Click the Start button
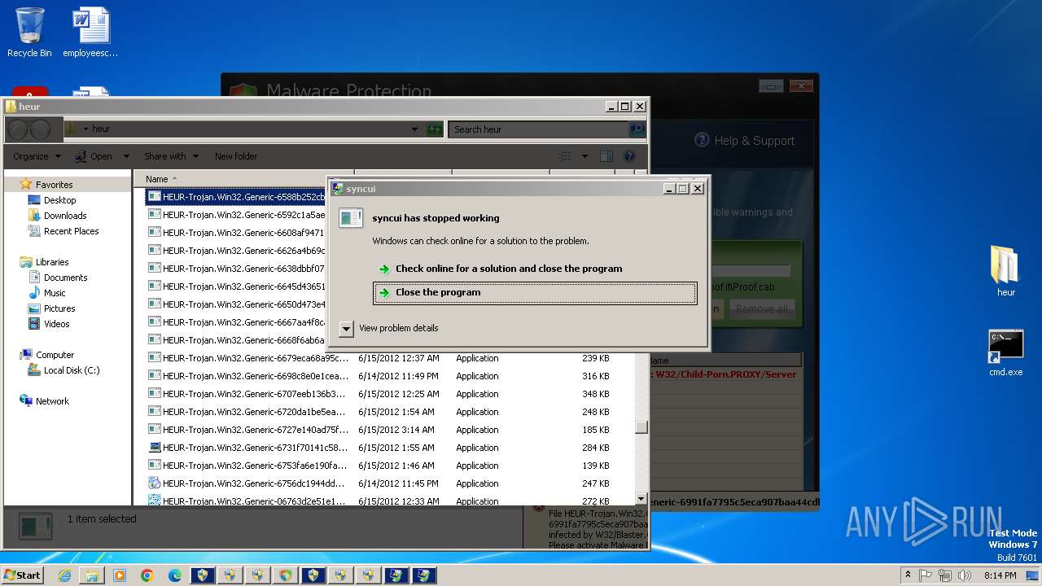The width and height of the screenshot is (1042, 586). (22, 575)
